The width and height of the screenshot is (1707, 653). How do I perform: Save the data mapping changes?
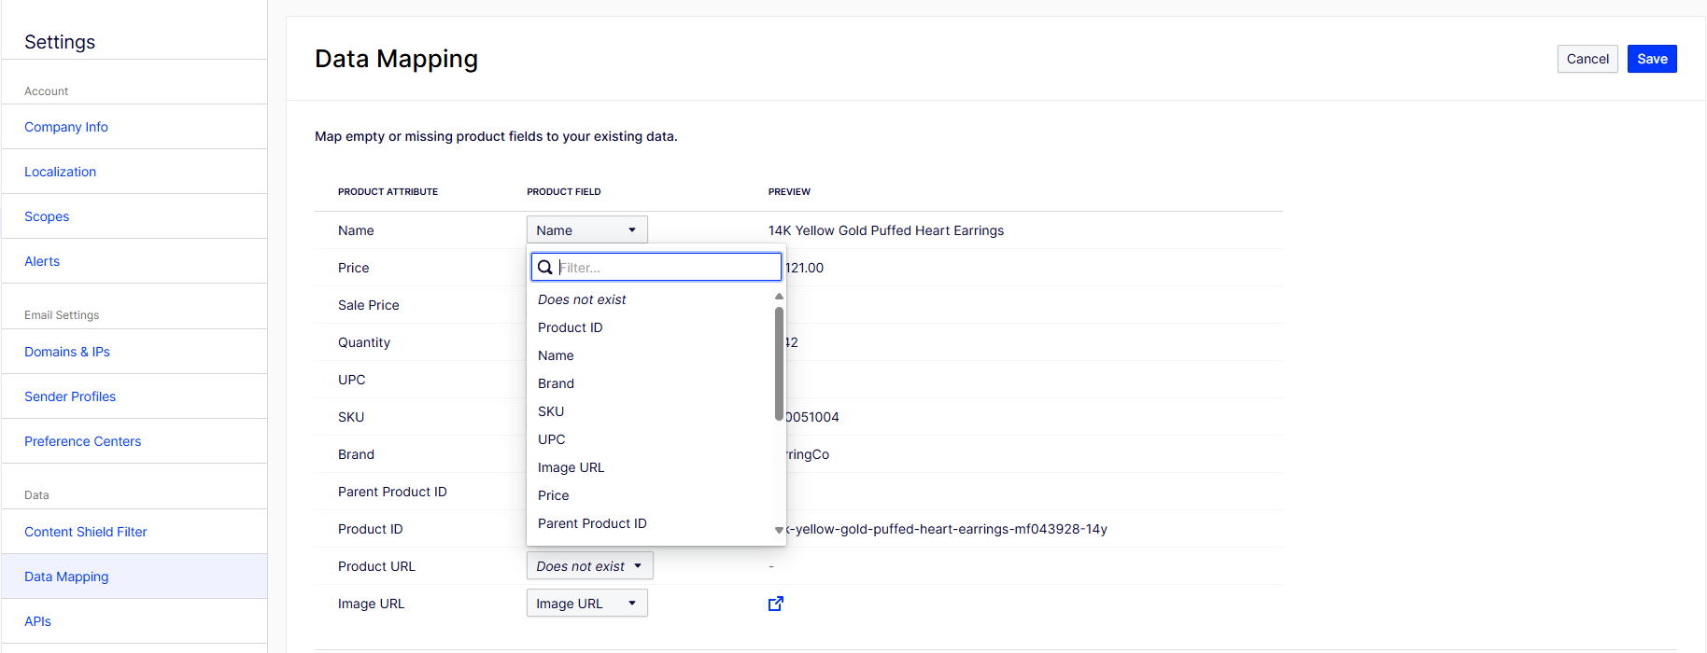(1652, 59)
